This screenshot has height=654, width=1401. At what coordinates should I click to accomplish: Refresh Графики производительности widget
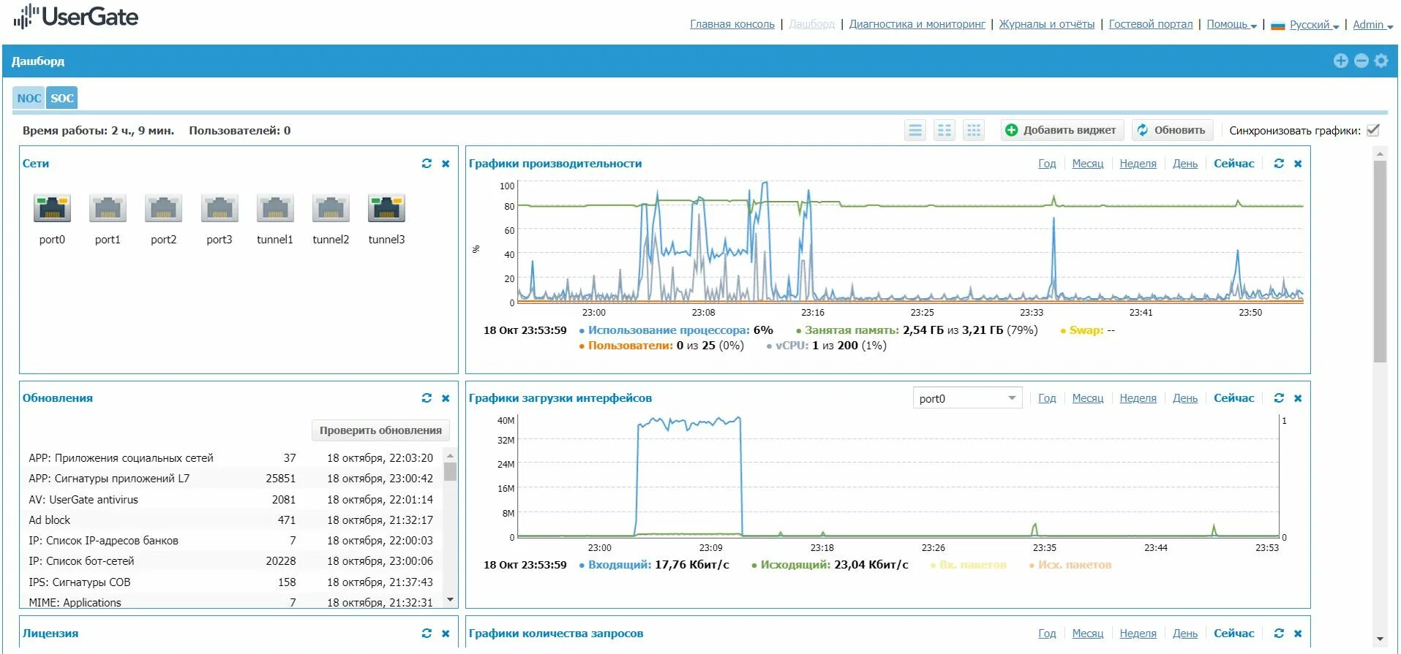pos(1279,164)
